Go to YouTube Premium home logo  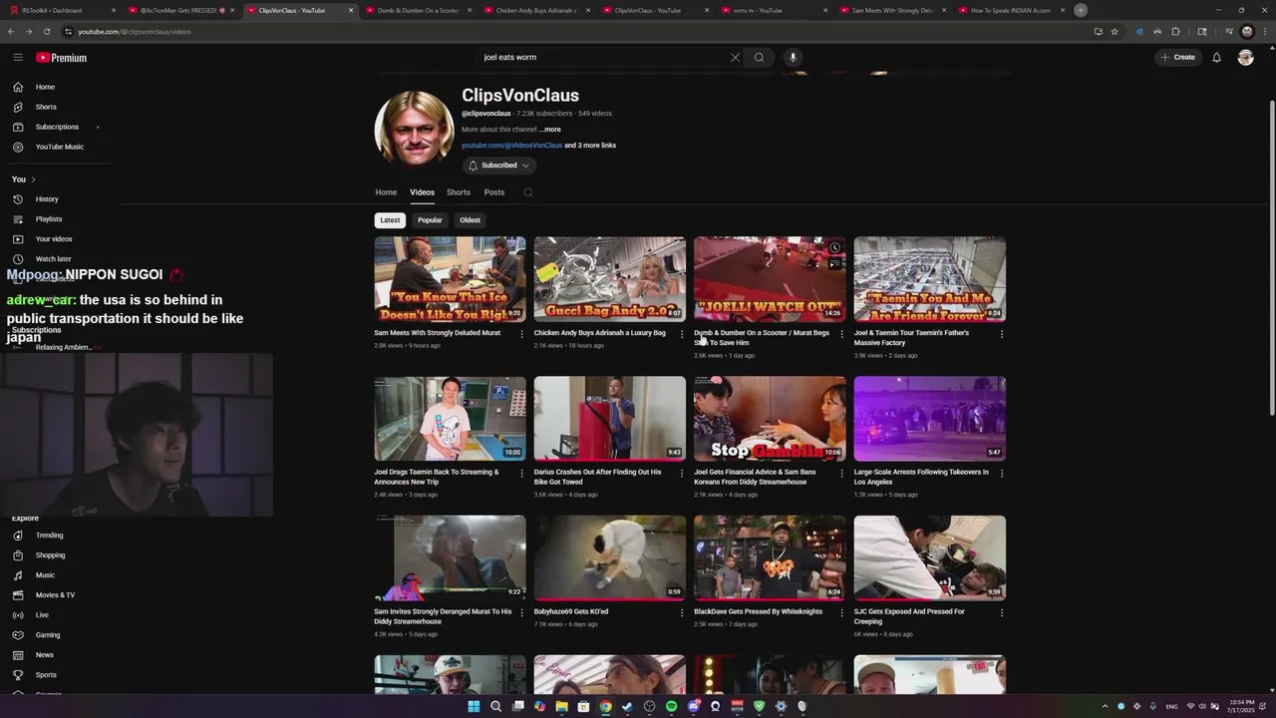pyautogui.click(x=61, y=58)
